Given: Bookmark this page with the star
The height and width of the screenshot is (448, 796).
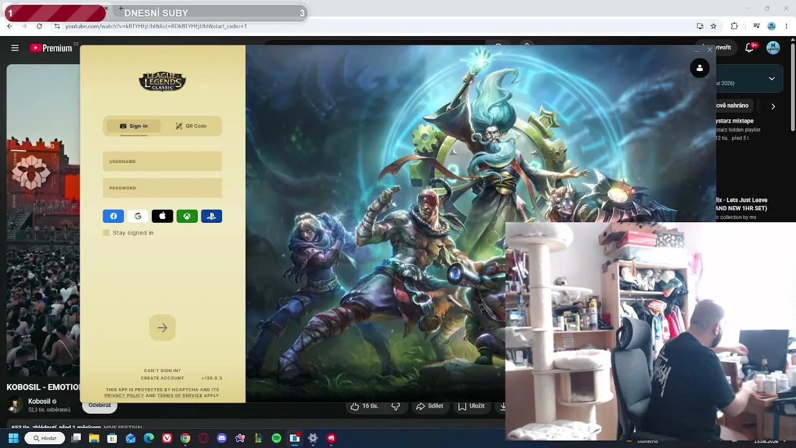Looking at the screenshot, I should point(713,26).
